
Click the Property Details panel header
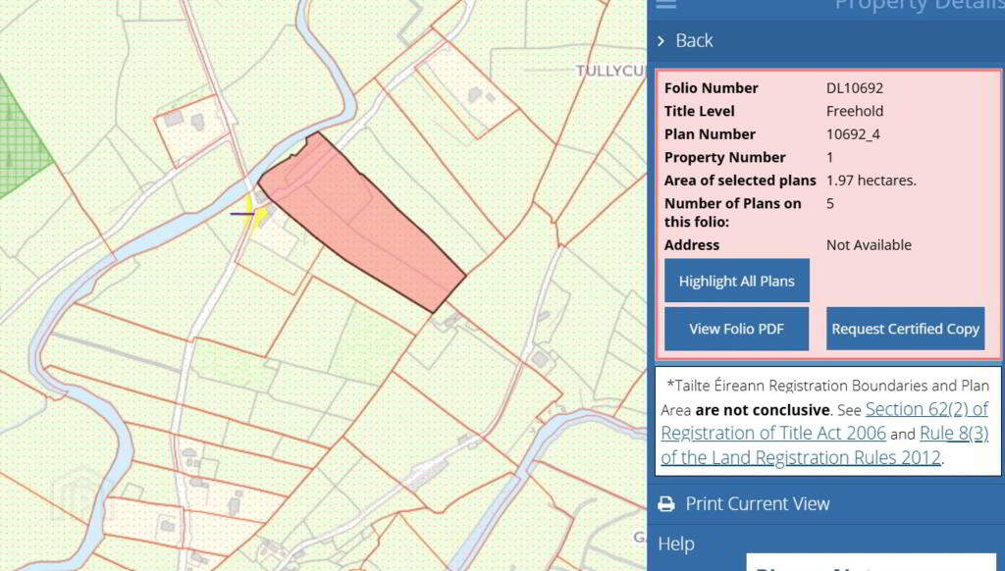[918, 6]
